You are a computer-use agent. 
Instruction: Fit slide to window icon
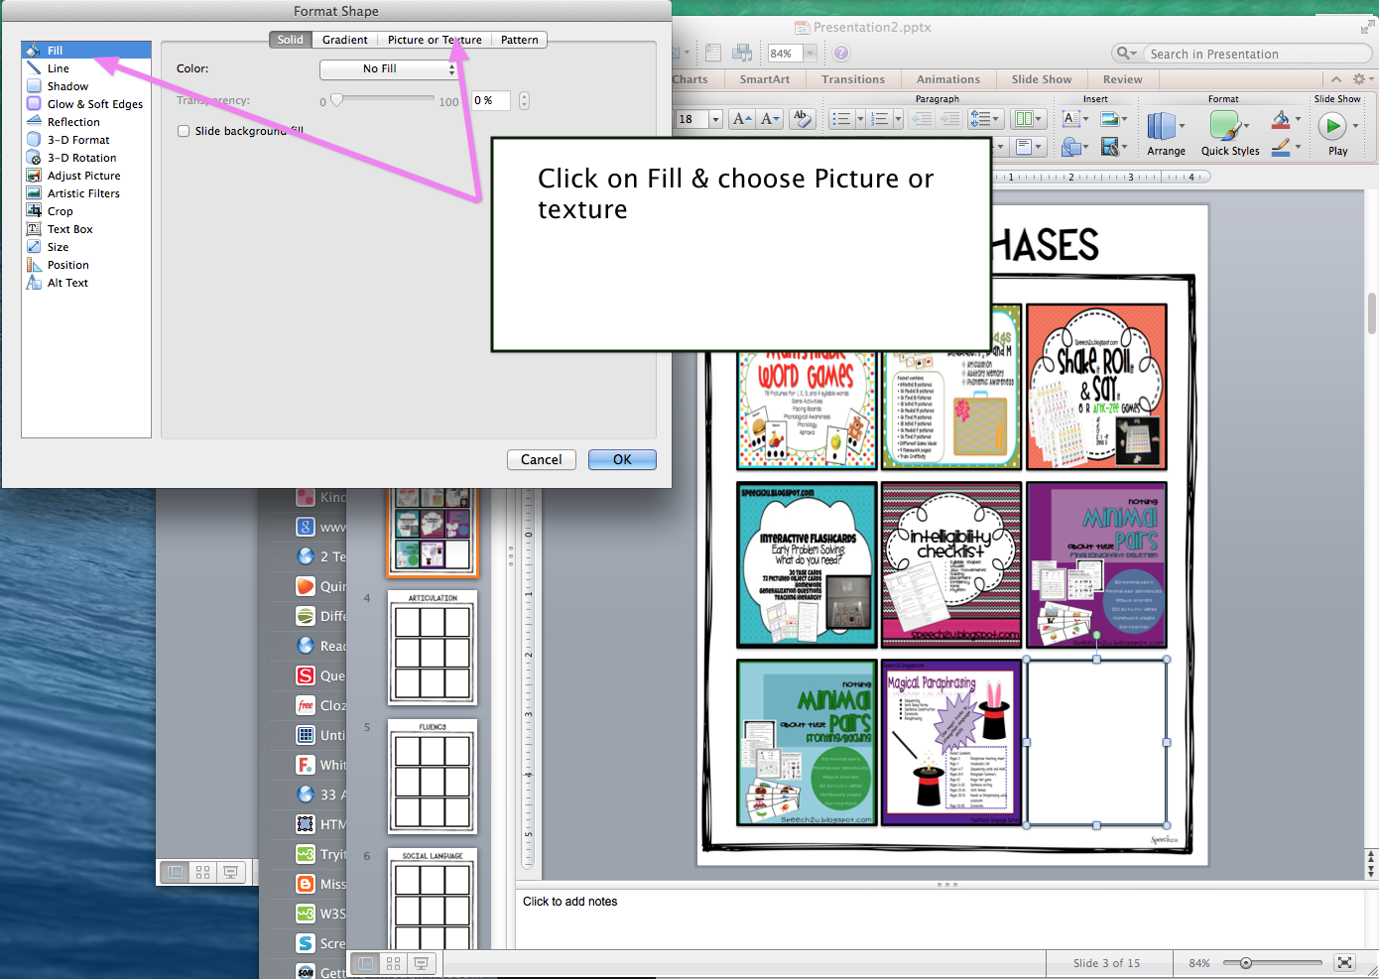tap(1344, 962)
